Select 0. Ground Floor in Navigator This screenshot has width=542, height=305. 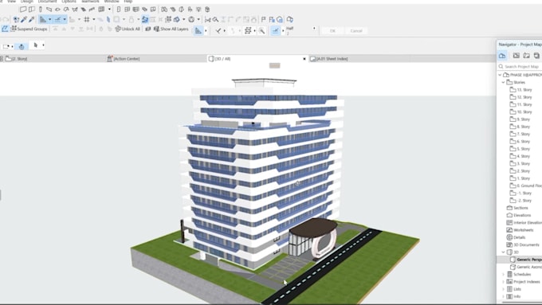coord(526,186)
